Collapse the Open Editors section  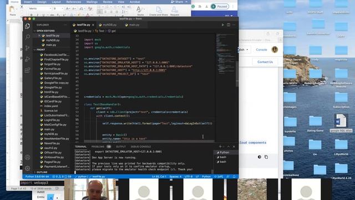click(45, 31)
